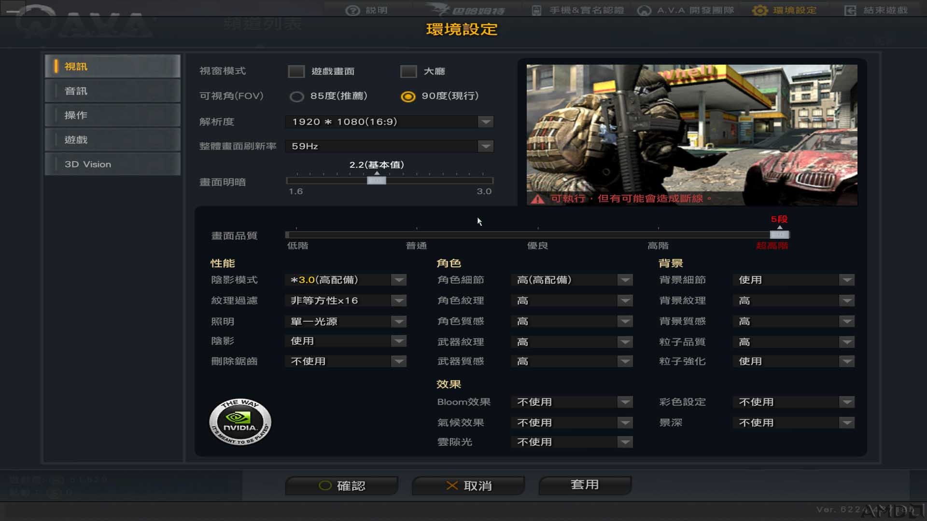Click the exit game icon
The height and width of the screenshot is (521, 927).
(850, 10)
